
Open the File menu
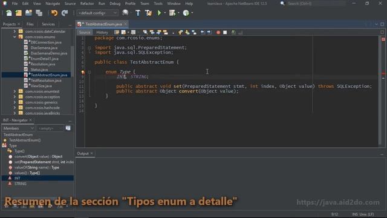point(15,4)
